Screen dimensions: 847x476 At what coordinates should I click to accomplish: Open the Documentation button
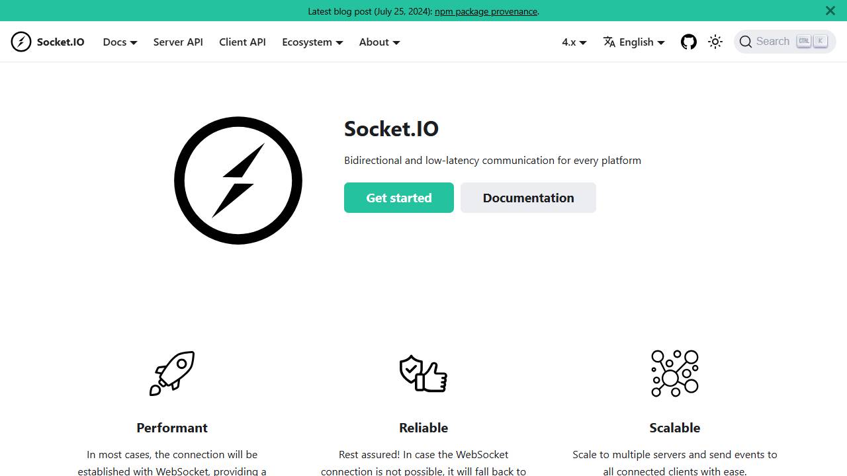[x=528, y=198]
